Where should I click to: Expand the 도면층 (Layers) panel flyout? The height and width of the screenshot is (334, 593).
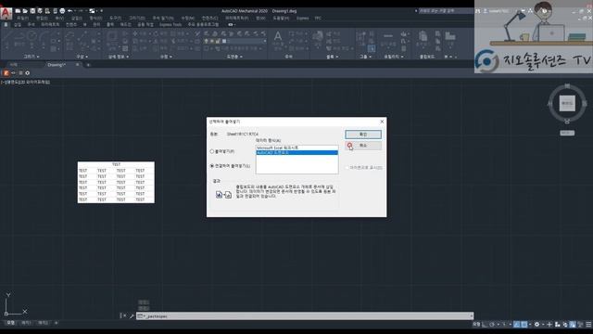234,57
